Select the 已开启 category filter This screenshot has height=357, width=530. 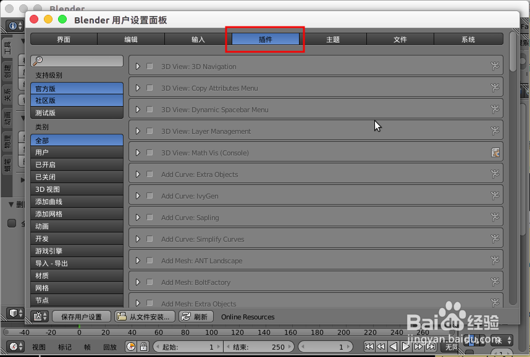pos(77,165)
